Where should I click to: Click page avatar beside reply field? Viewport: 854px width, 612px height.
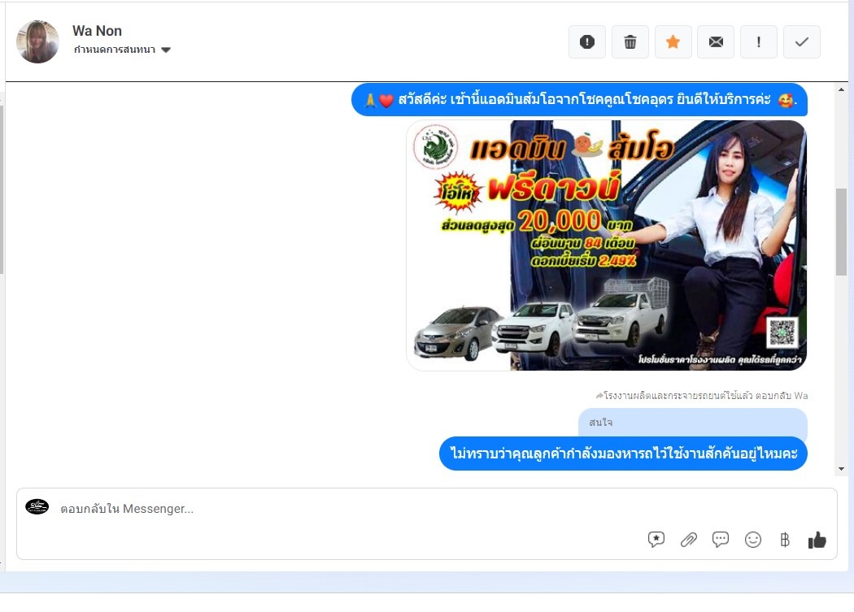pos(37,507)
